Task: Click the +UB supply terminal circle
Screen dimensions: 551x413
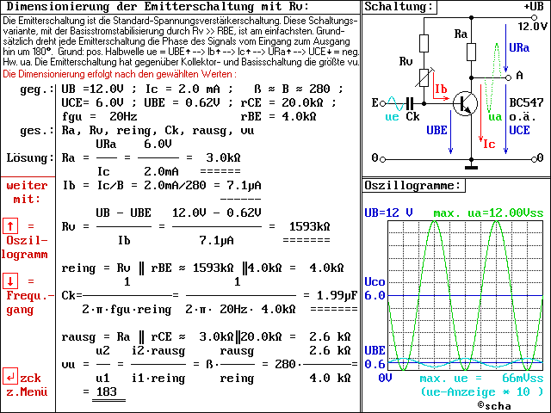Action: (x=534, y=17)
